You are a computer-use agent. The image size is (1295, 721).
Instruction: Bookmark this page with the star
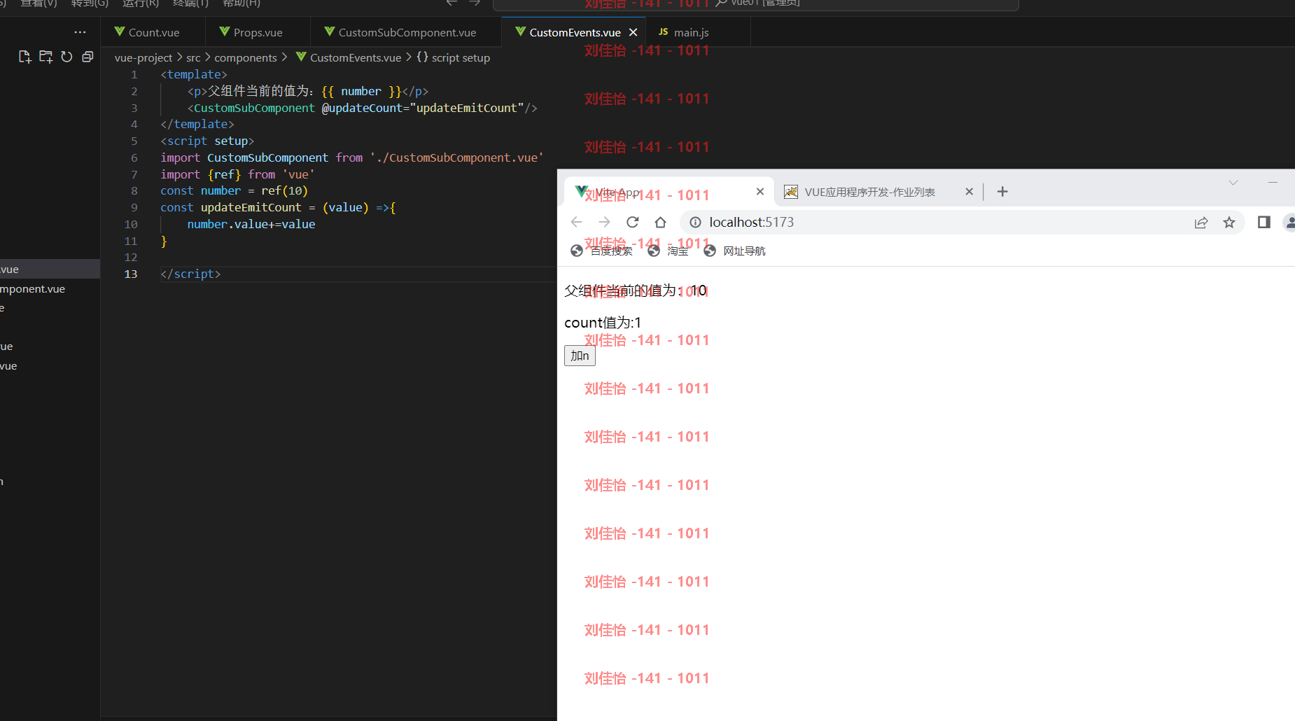point(1229,222)
